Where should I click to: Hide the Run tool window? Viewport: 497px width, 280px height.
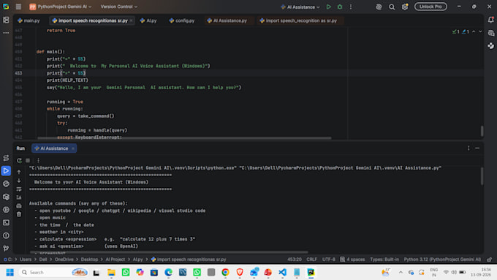coord(477,148)
